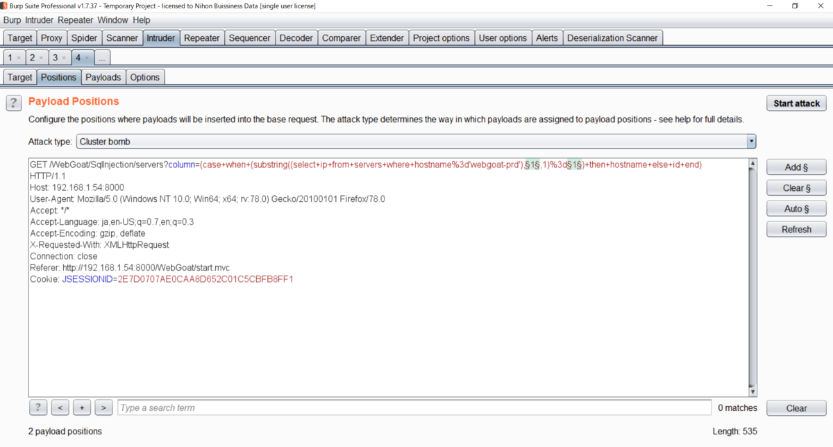Go to previous search match
This screenshot has width=833, height=447.
pyautogui.click(x=60, y=407)
